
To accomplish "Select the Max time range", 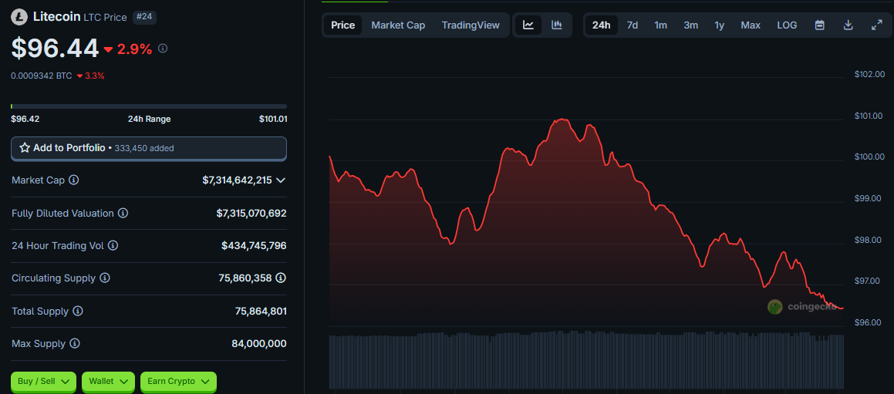I will pyautogui.click(x=751, y=25).
